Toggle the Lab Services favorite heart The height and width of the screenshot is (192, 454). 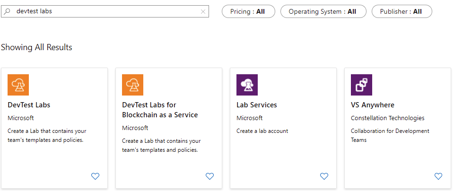tap(324, 176)
